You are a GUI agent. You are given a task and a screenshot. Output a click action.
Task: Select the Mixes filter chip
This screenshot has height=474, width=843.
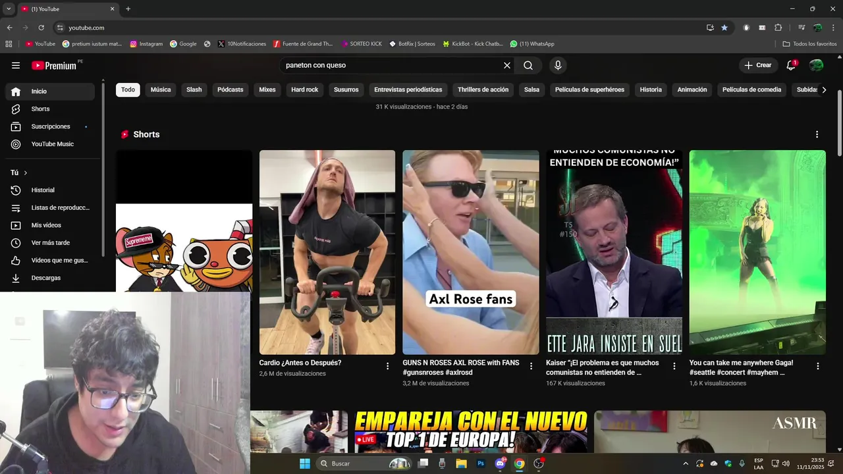point(267,90)
